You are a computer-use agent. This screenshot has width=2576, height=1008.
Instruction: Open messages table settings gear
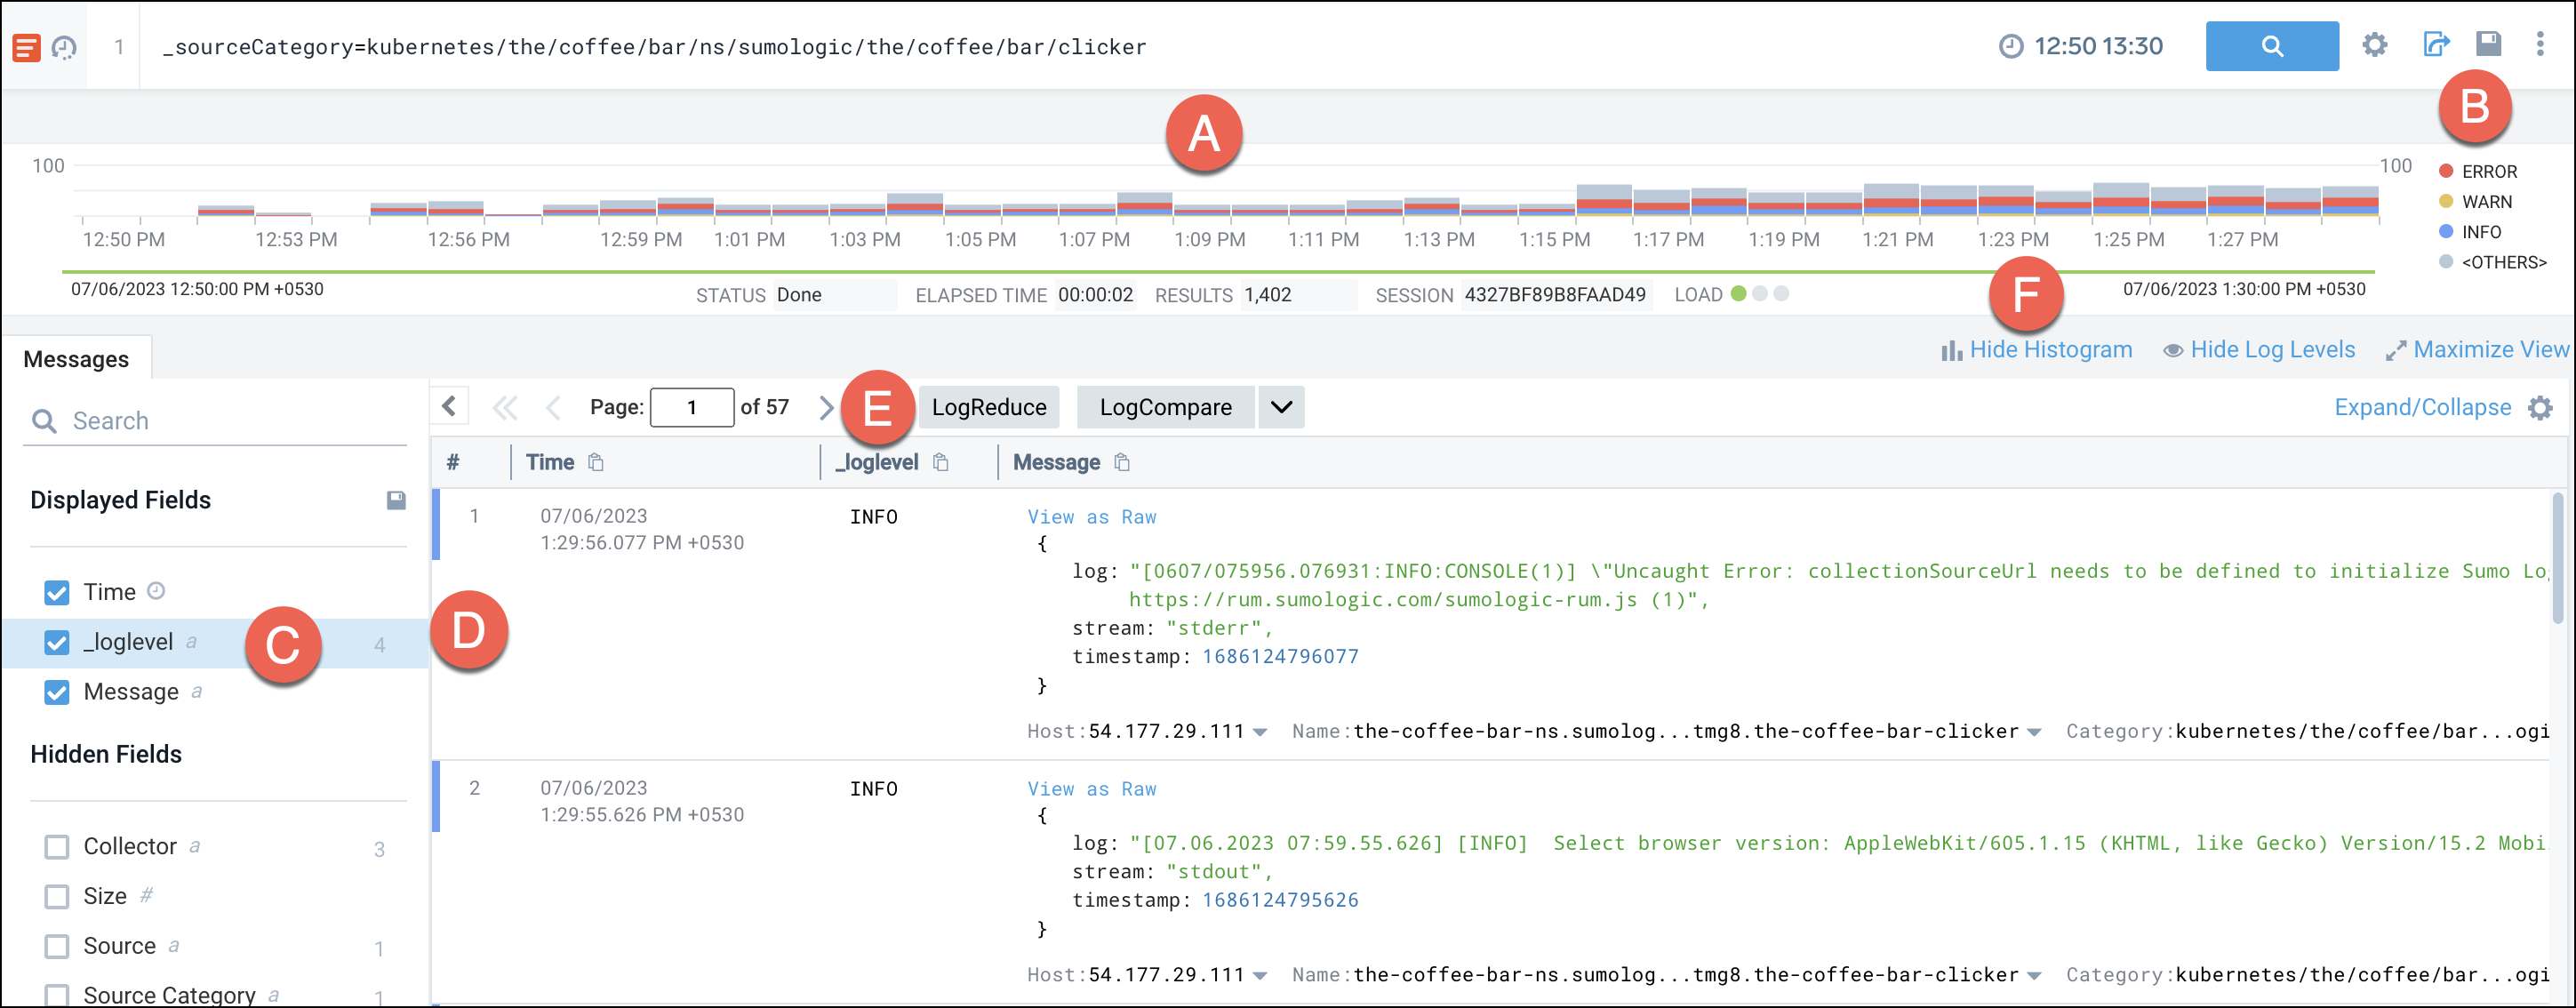click(2540, 407)
